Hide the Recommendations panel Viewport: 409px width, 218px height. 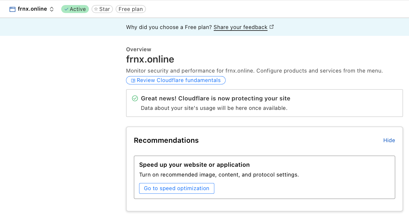tap(389, 140)
